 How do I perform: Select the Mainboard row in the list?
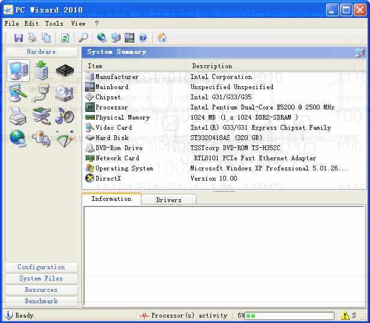[224, 87]
